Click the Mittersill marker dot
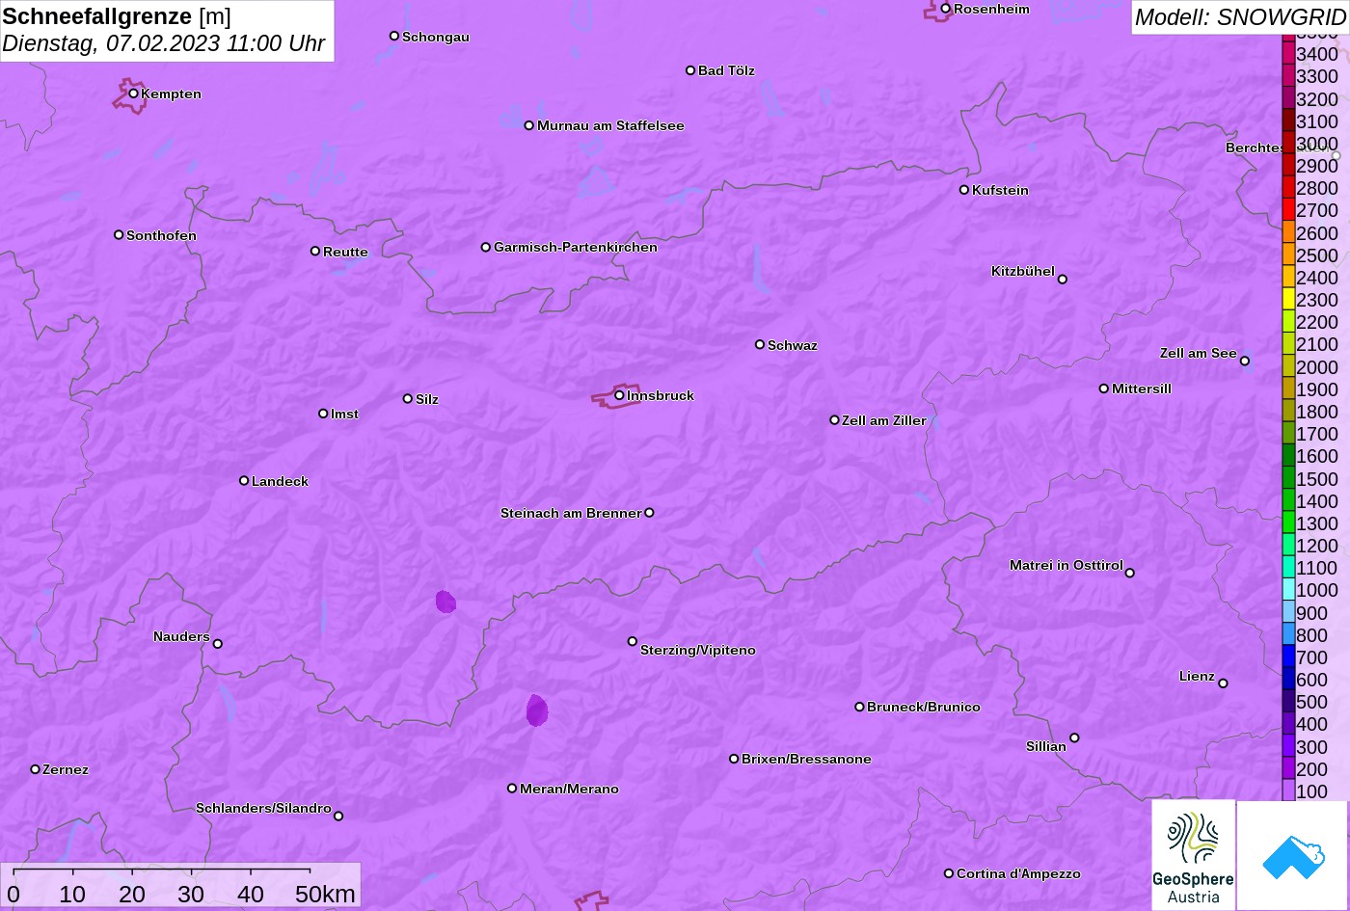1350x911 pixels. click(x=1104, y=389)
